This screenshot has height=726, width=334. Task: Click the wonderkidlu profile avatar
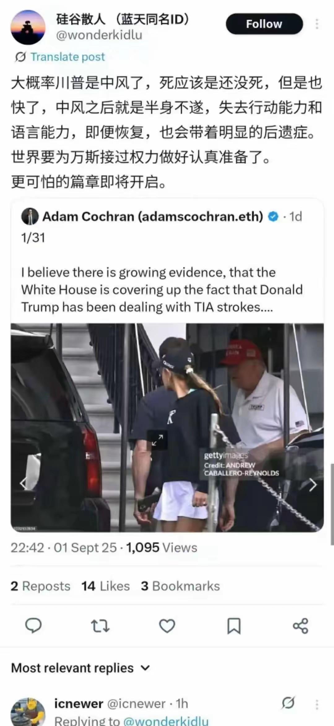(28, 27)
